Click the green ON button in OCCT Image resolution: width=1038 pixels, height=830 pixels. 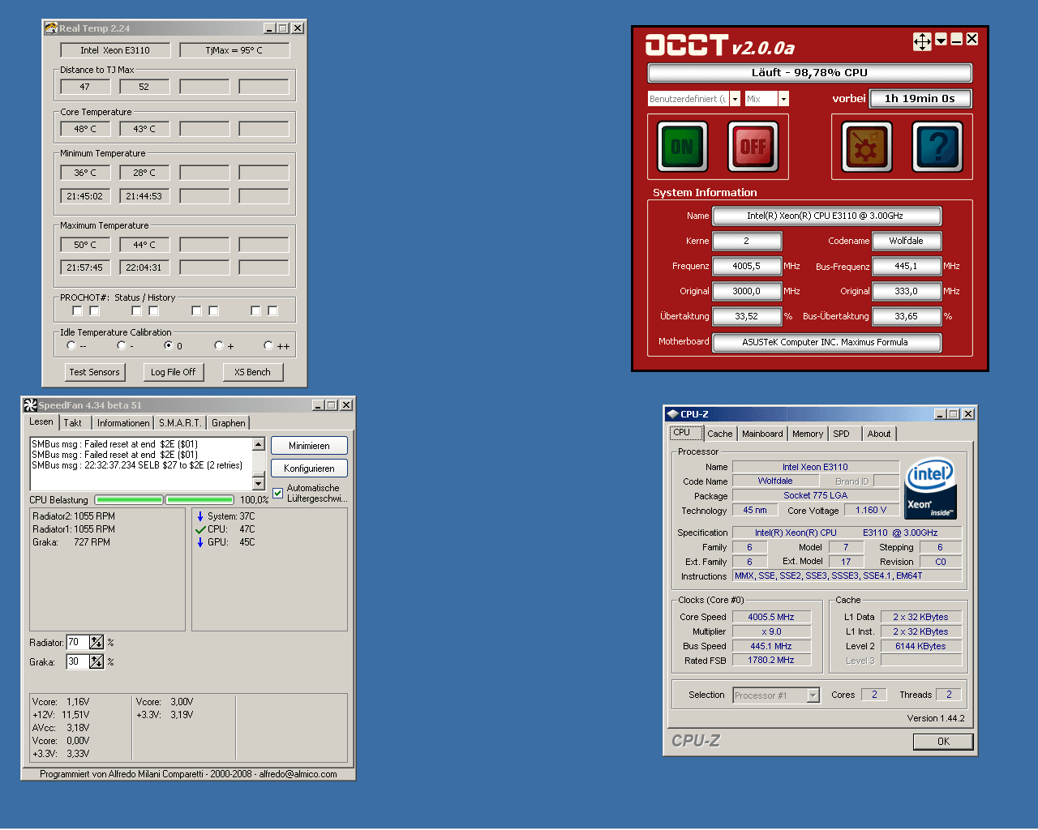(682, 147)
